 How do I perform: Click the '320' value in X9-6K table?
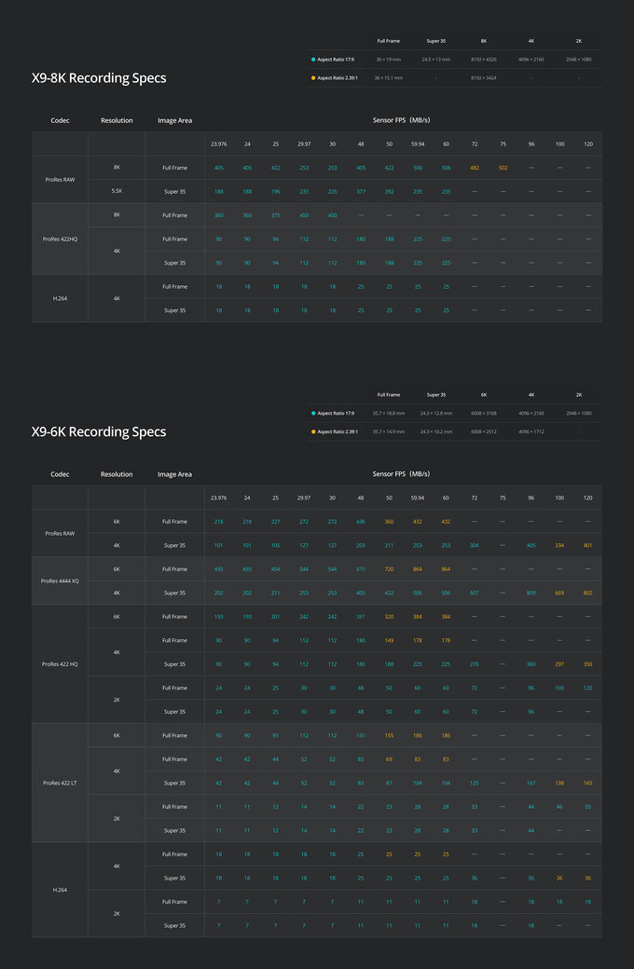pos(389,617)
